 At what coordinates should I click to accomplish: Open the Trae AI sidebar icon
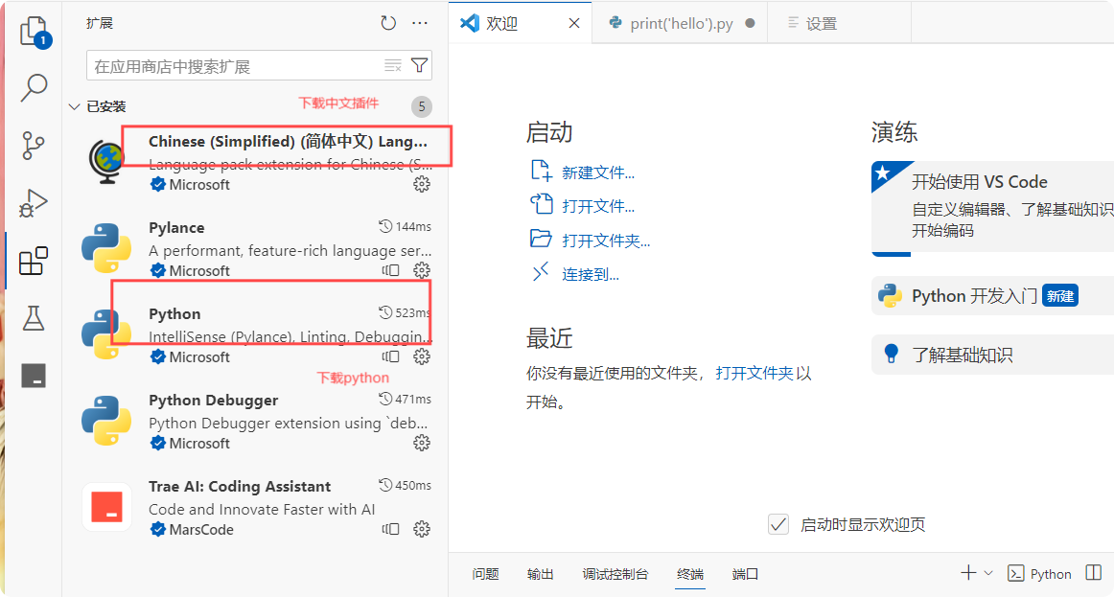pos(34,375)
